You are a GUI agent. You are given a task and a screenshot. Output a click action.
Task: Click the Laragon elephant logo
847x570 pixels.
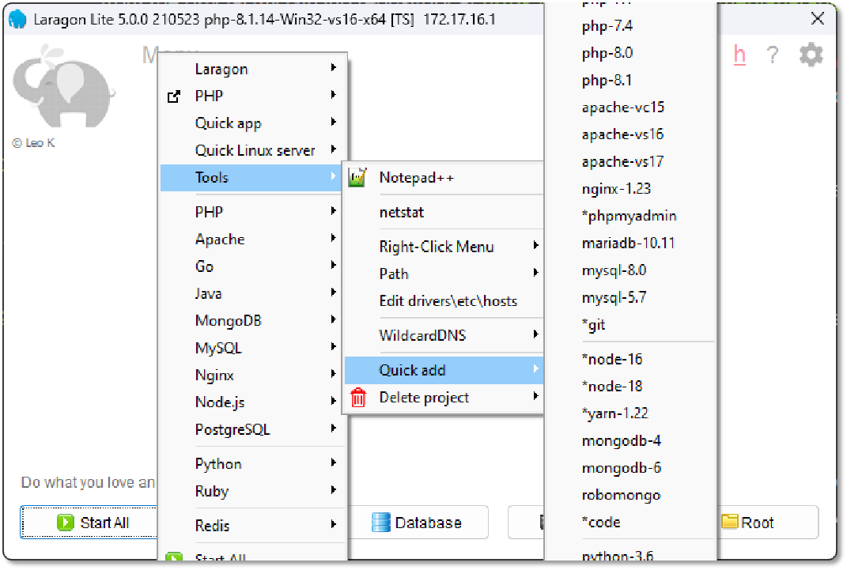click(x=62, y=85)
